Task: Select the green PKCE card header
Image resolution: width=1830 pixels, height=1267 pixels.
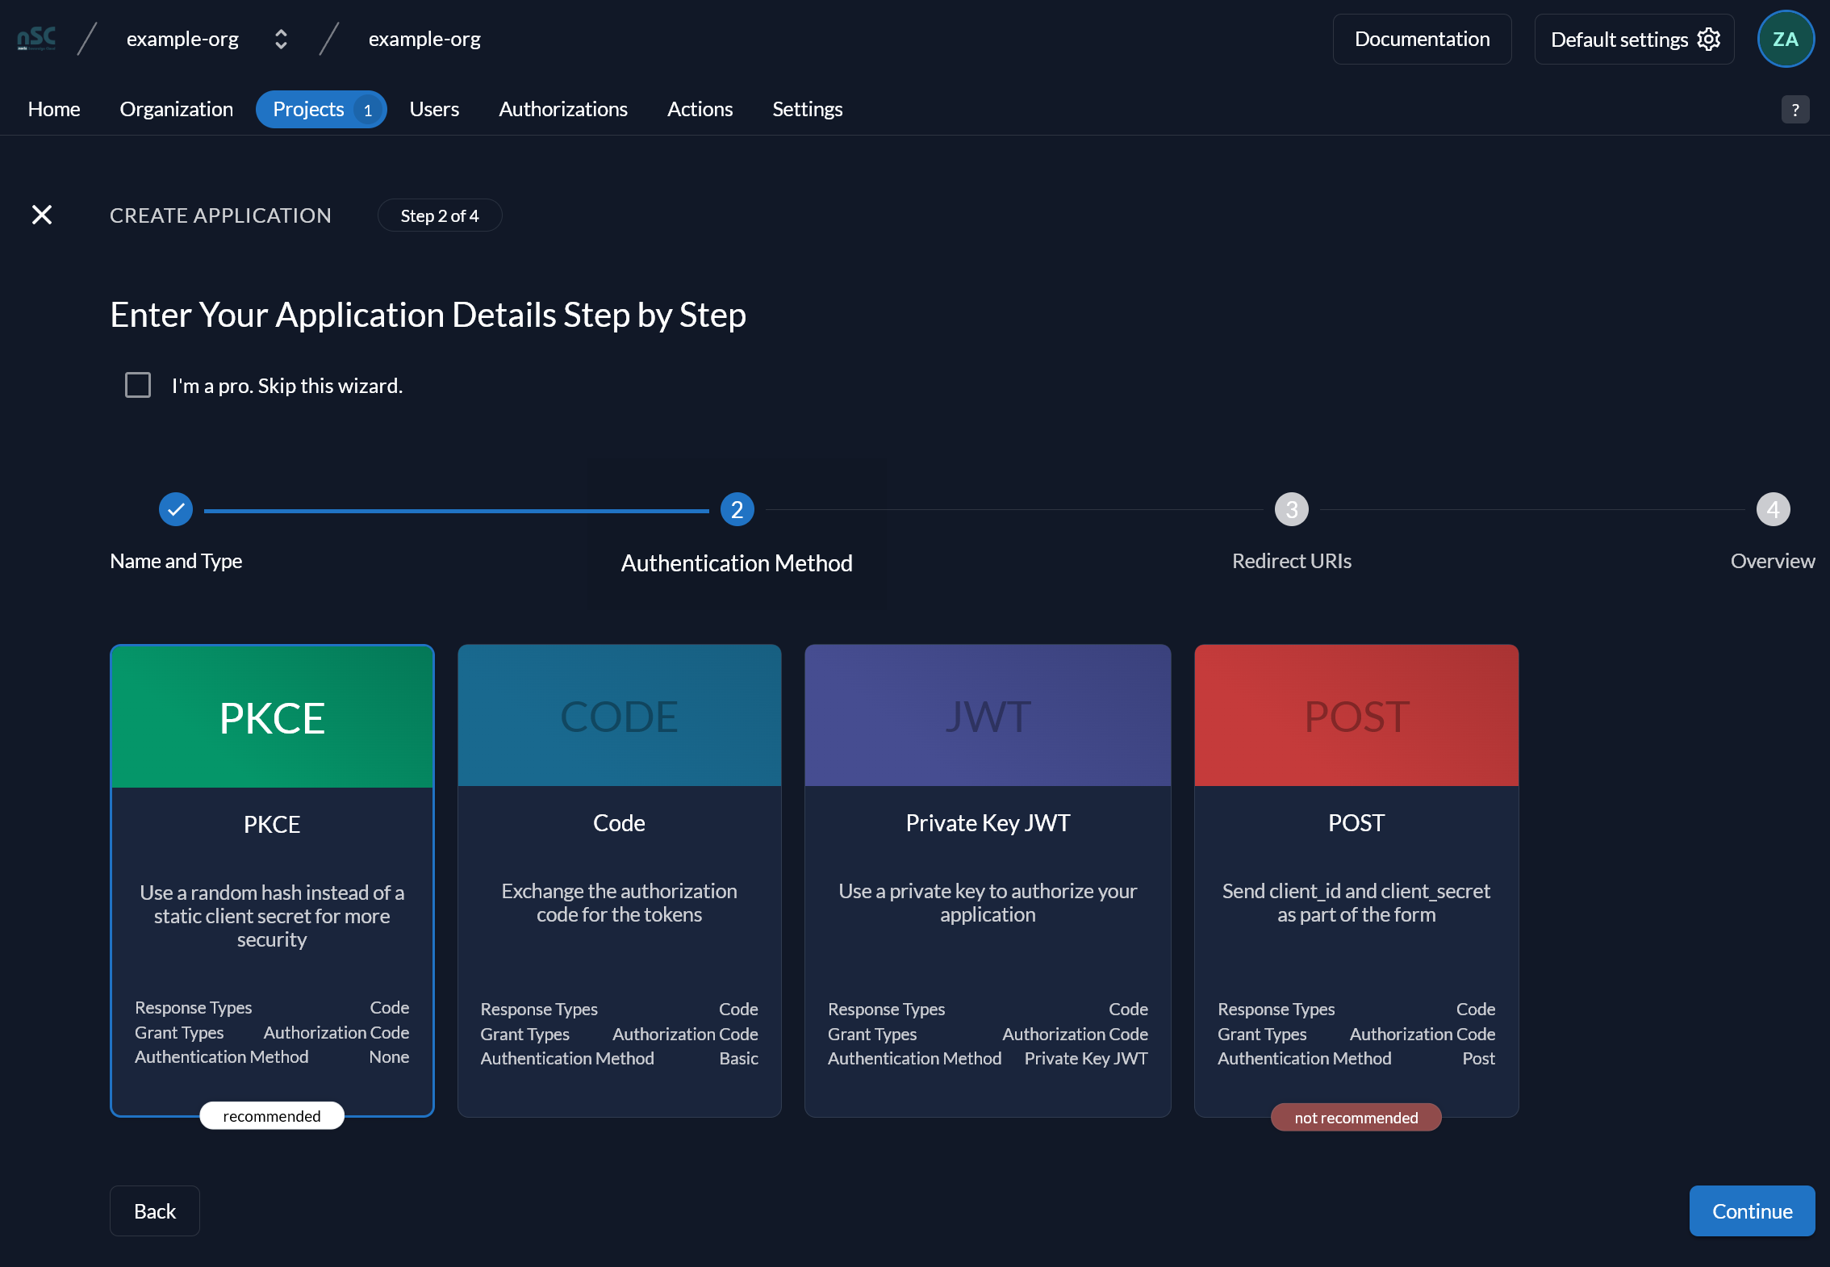Action: [272, 717]
